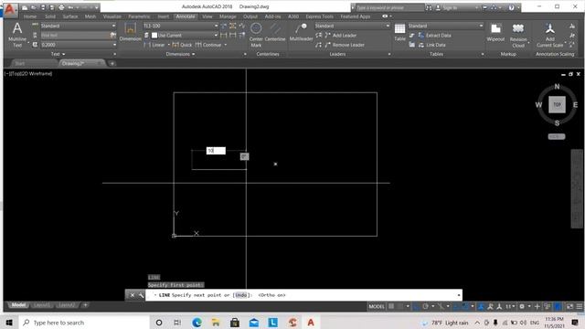This screenshot has height=329, width=585.
Task: Toggle the annotation monitor plus icon
Action: point(537,306)
